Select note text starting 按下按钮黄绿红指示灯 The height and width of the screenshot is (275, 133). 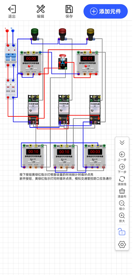(56, 175)
